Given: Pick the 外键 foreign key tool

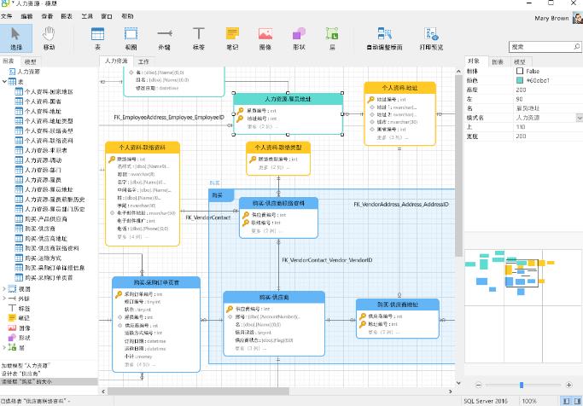Looking at the screenshot, I should click(165, 38).
